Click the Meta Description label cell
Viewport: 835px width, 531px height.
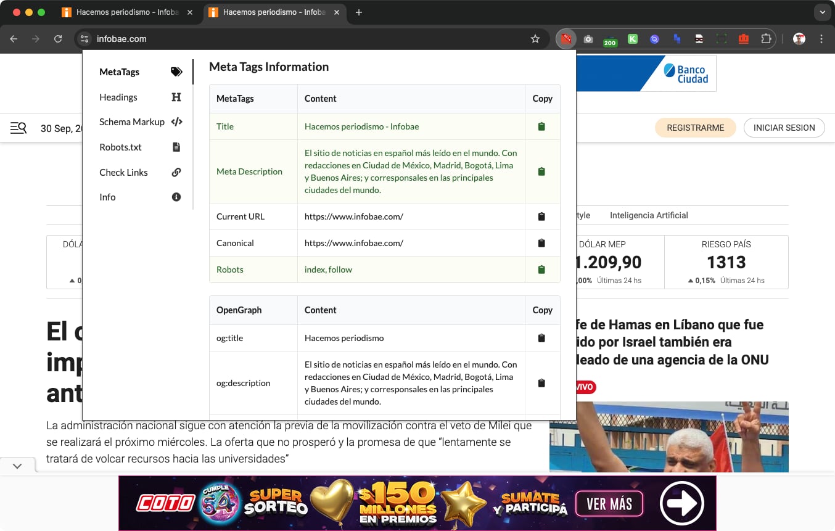click(253, 171)
